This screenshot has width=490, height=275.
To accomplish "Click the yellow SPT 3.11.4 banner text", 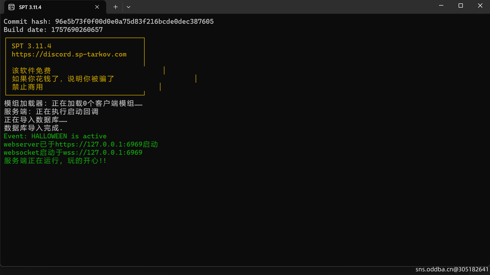I will coord(31,46).
